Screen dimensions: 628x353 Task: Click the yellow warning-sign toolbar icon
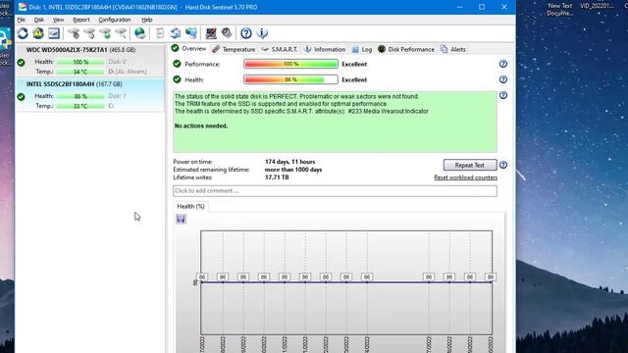click(38, 33)
